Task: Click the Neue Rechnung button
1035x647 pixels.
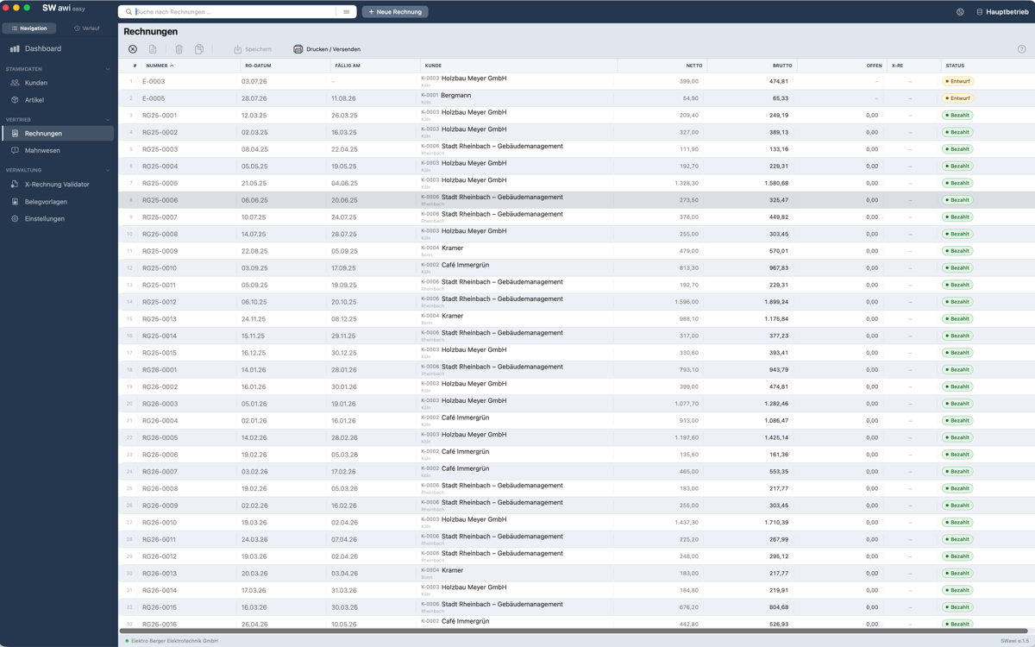Action: pos(395,12)
